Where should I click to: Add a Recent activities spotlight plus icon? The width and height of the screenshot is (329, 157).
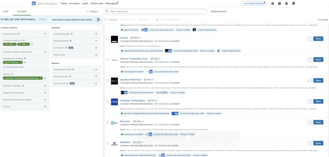[x=96, y=41]
